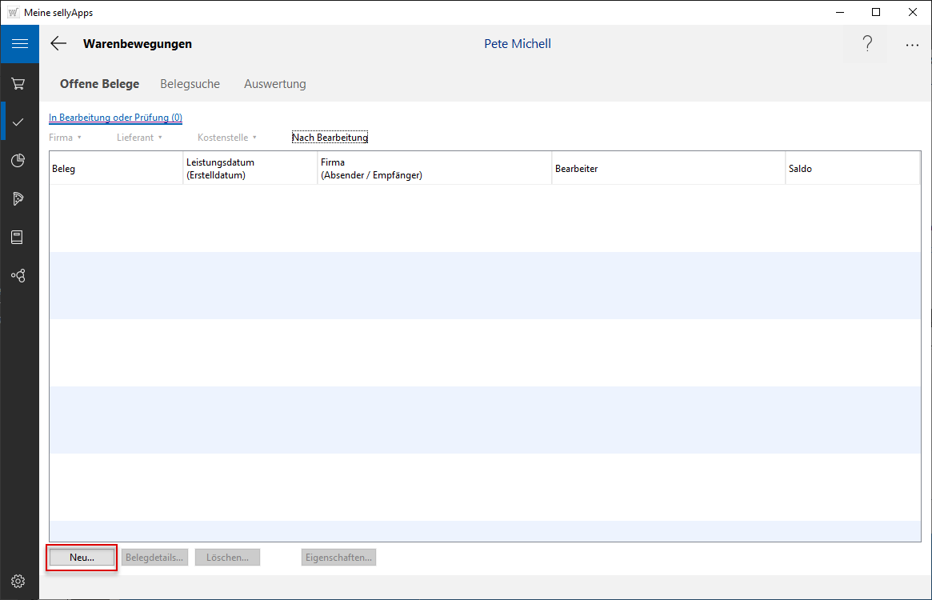Open the hamburger navigation menu
932x600 pixels.
click(x=19, y=44)
